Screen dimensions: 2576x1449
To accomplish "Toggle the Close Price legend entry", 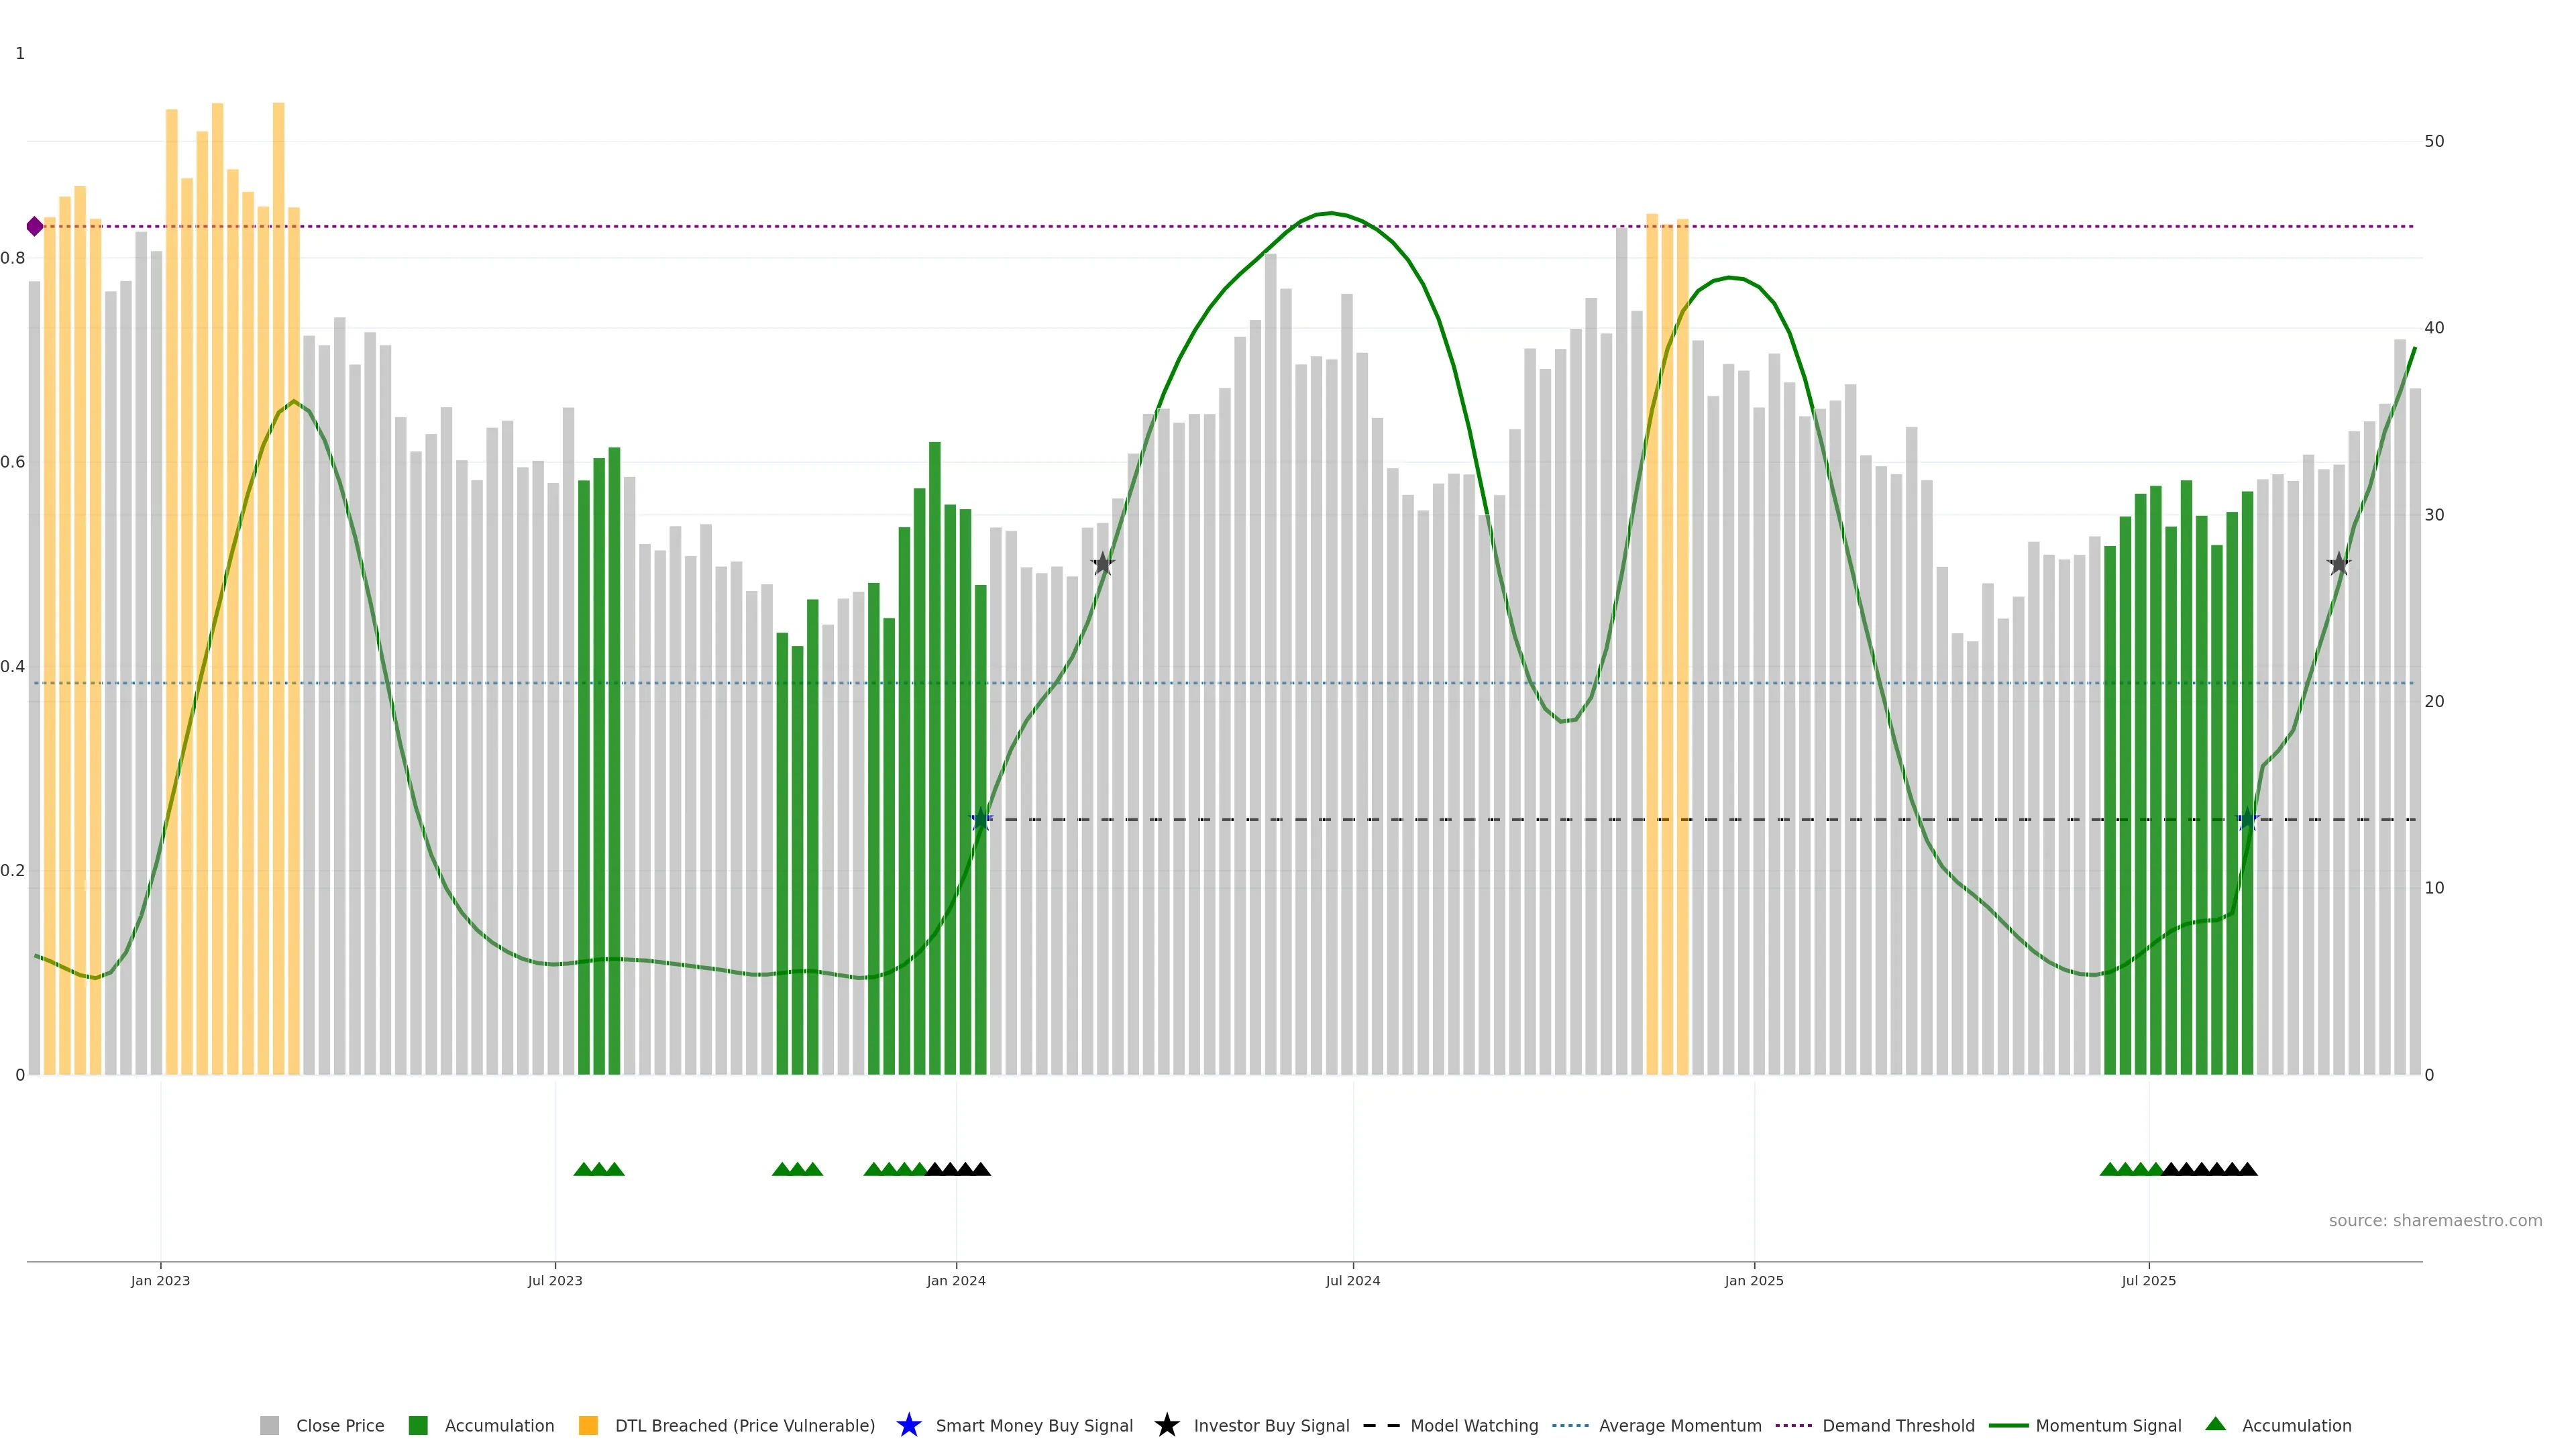I will tap(339, 1426).
